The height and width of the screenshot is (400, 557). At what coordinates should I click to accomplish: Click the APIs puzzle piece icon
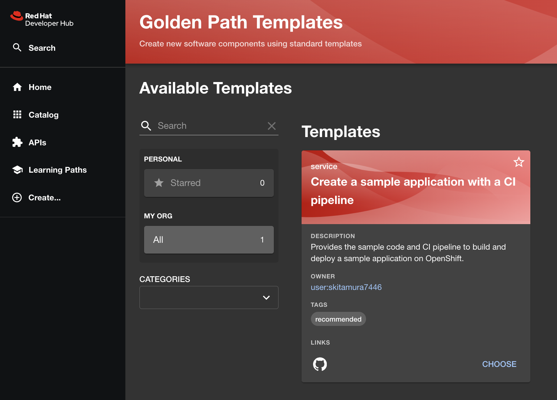click(17, 142)
